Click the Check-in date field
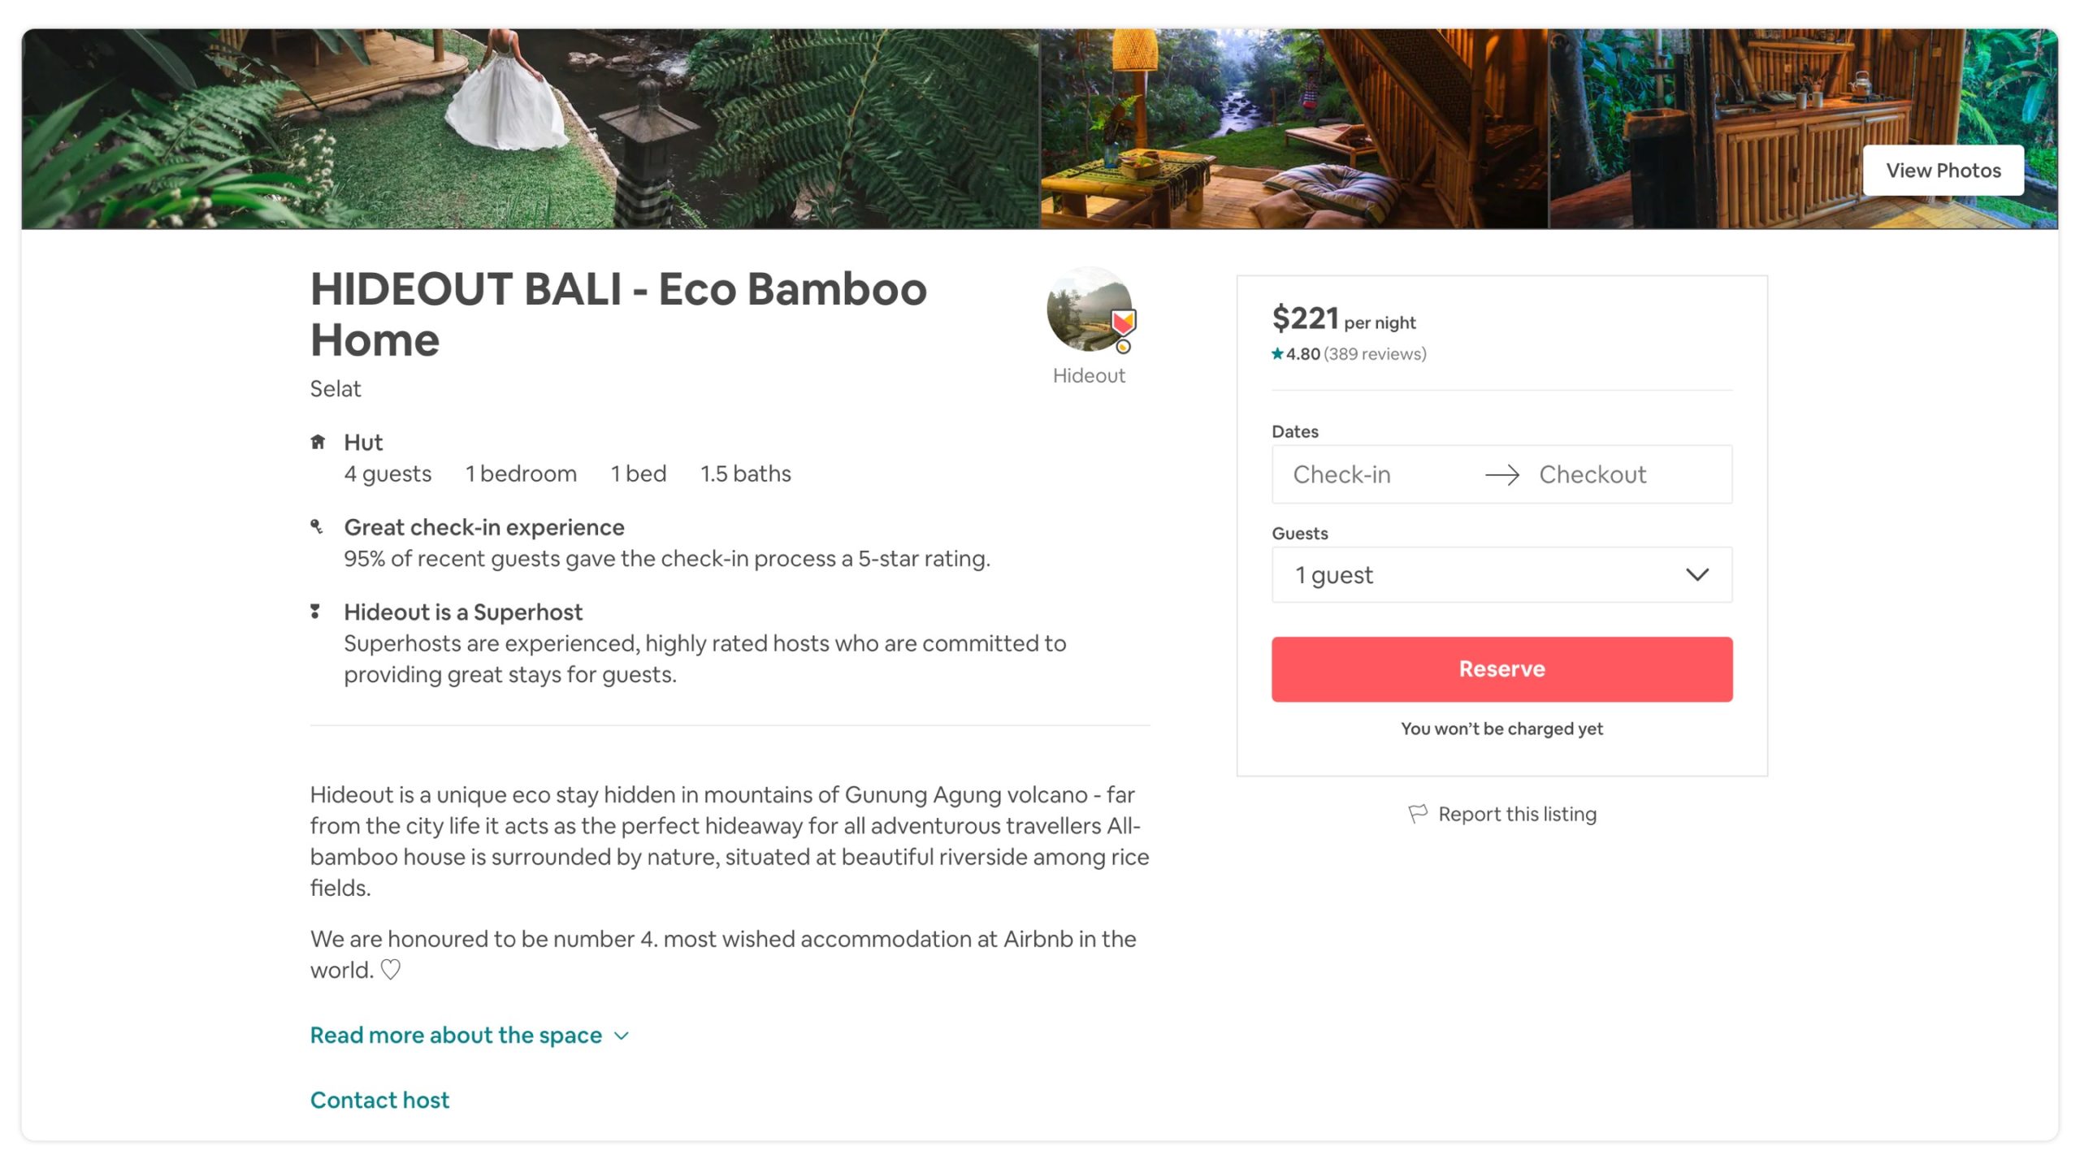This screenshot has width=2080, height=1155. 1373,474
